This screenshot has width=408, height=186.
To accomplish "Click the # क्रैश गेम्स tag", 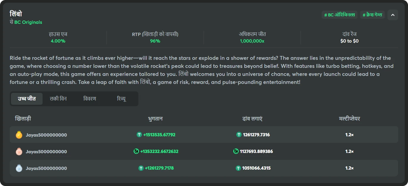I will tap(372, 15).
